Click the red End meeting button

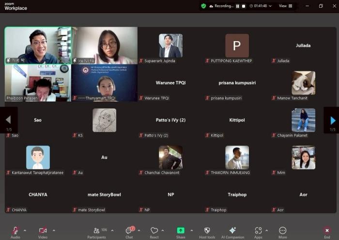(327, 233)
